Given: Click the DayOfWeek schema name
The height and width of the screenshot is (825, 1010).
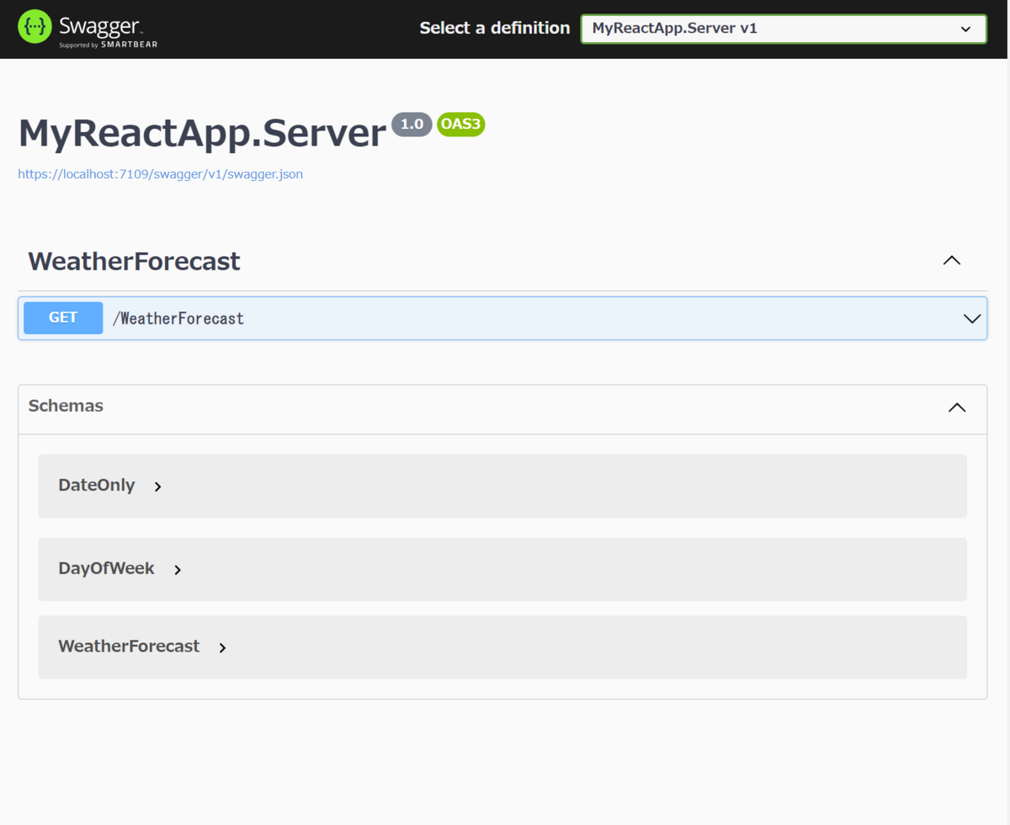Looking at the screenshot, I should 106,568.
